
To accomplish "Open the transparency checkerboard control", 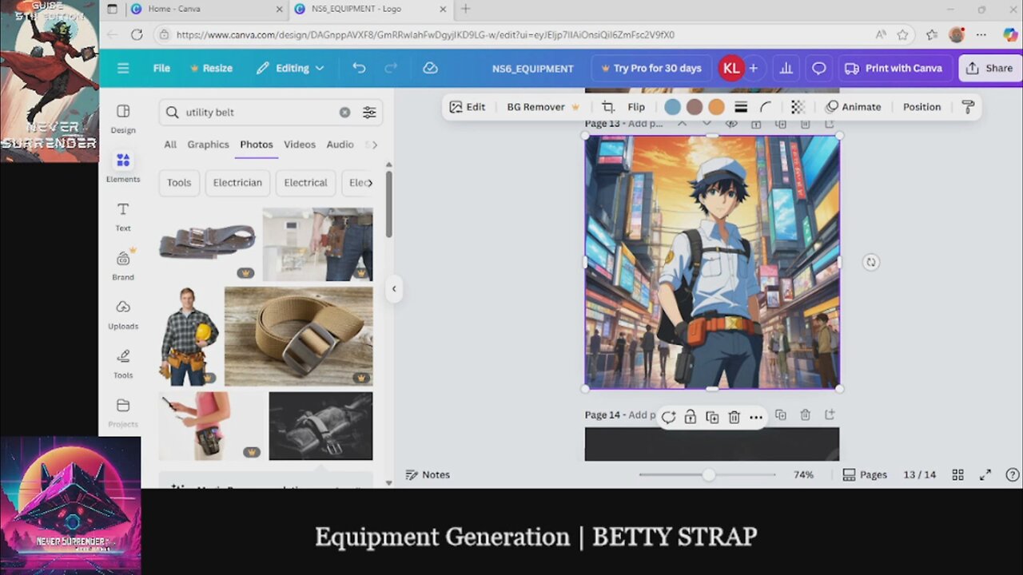I will (797, 107).
